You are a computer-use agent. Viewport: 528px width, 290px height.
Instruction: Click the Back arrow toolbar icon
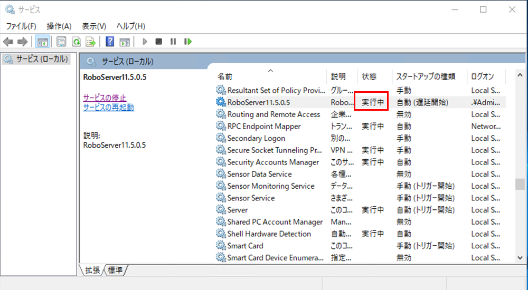(x=8, y=42)
